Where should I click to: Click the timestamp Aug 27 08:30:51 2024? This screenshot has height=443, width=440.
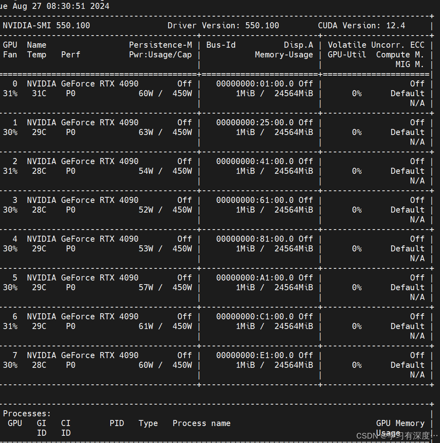(x=61, y=6)
